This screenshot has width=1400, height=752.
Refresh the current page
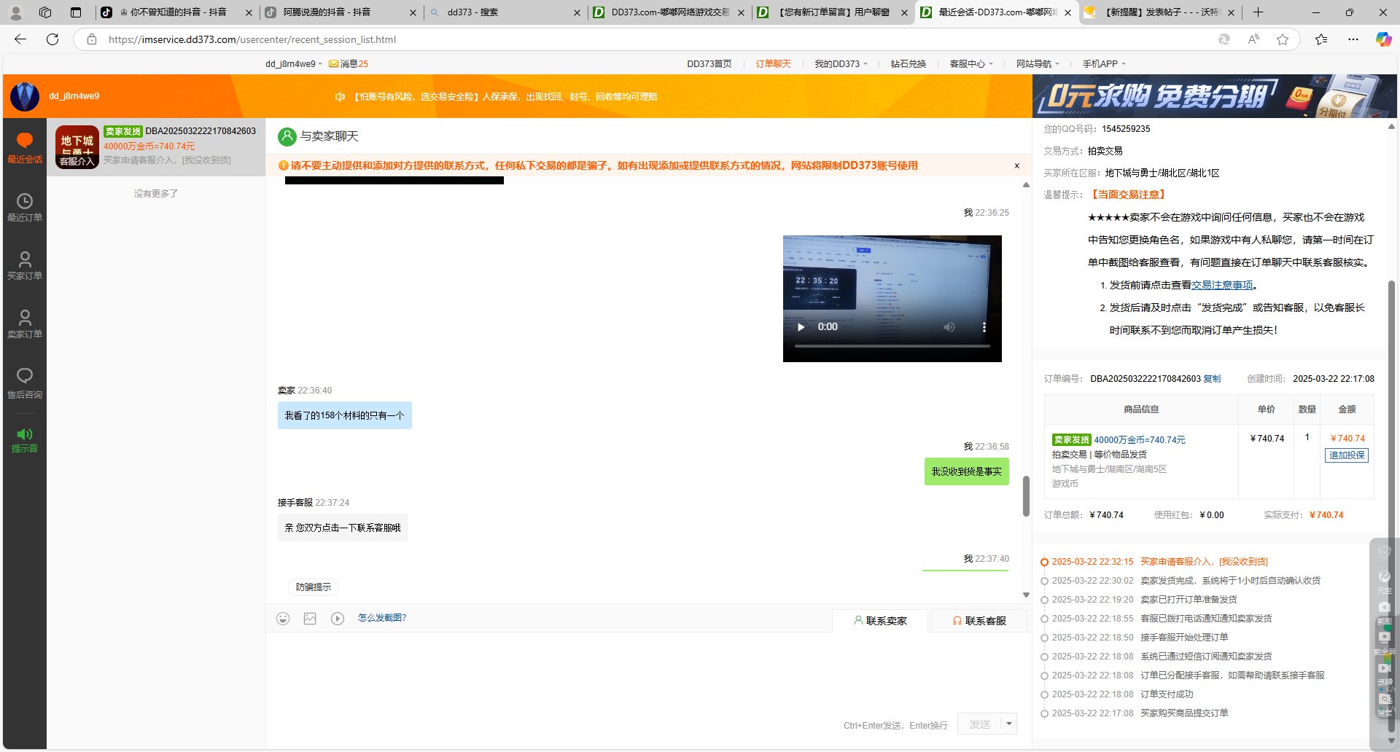[x=52, y=39]
